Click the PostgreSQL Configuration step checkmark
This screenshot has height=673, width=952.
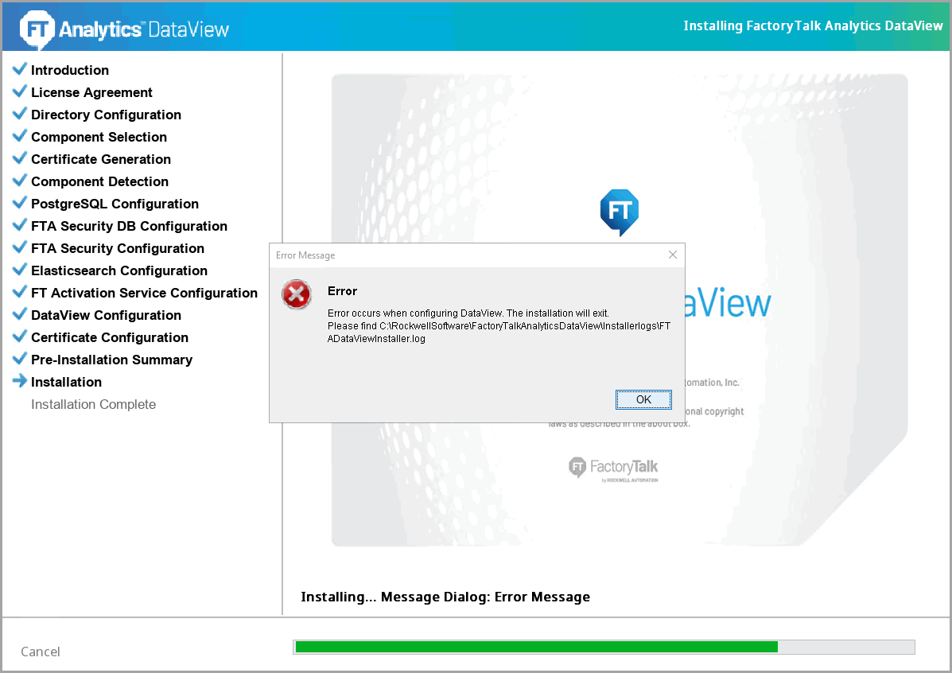click(19, 202)
